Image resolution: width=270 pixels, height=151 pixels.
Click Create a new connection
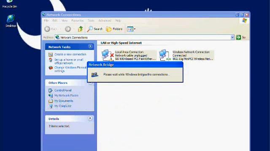point(70,54)
